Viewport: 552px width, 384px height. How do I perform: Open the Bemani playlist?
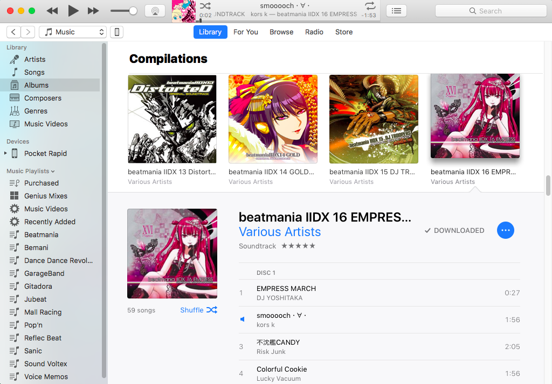(50, 248)
